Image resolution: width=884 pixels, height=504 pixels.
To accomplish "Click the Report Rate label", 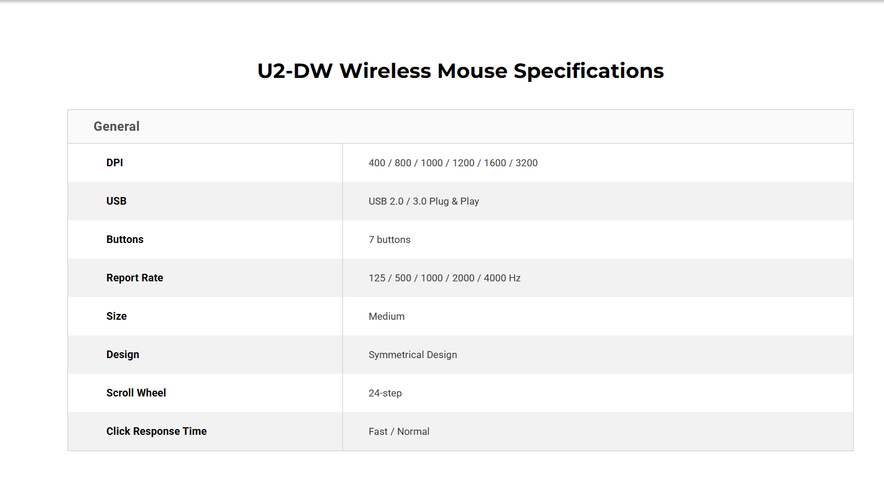I will (x=135, y=278).
